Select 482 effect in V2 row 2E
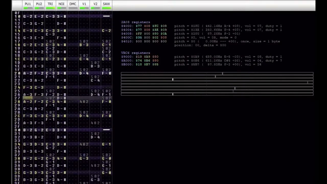 [x=95, y=123]
